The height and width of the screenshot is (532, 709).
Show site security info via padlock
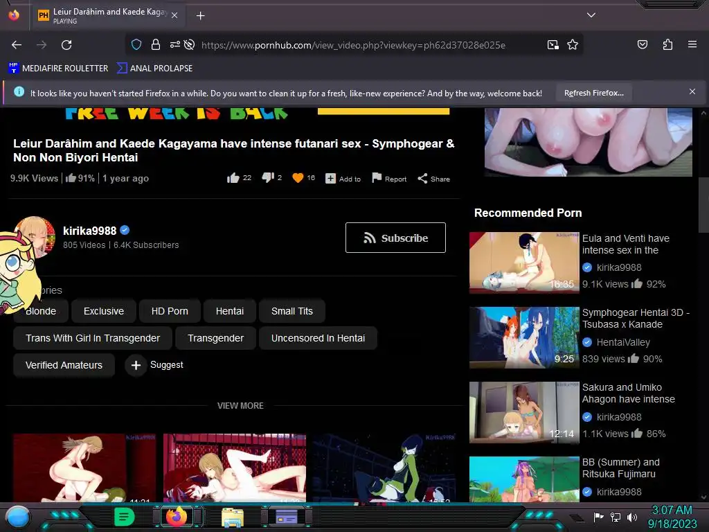pyautogui.click(x=156, y=44)
